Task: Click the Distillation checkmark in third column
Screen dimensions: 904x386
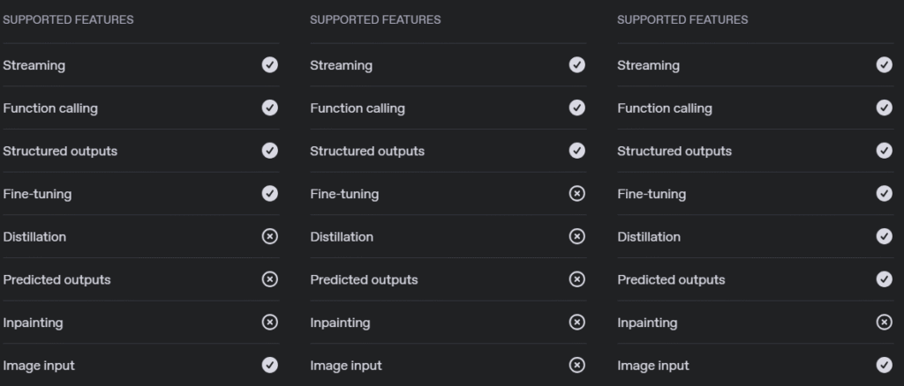Action: coord(885,236)
